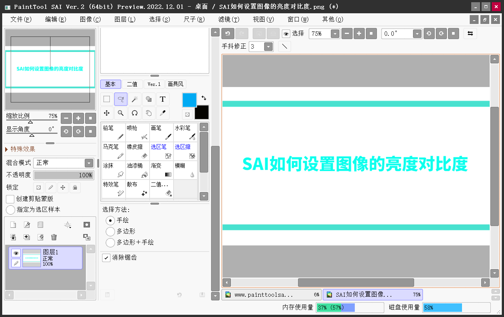Enable 创建剪贴蒙版 checkbox
Screen dimensions: 504x317
[x=10, y=199]
